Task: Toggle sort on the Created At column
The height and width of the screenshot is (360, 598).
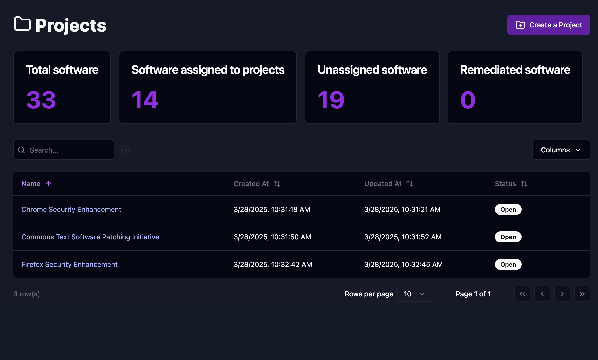Action: 277,184
